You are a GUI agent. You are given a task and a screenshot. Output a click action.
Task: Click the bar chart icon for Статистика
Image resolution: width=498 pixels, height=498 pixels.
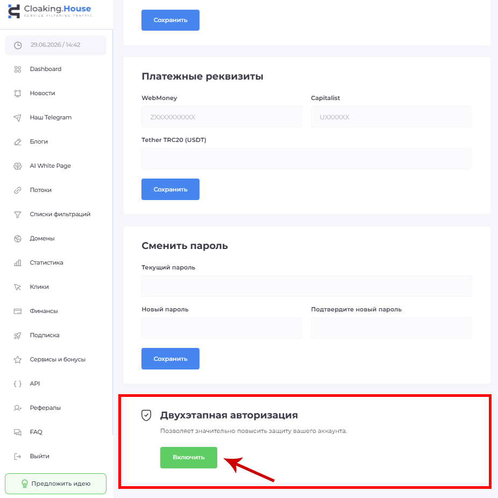pos(17,262)
